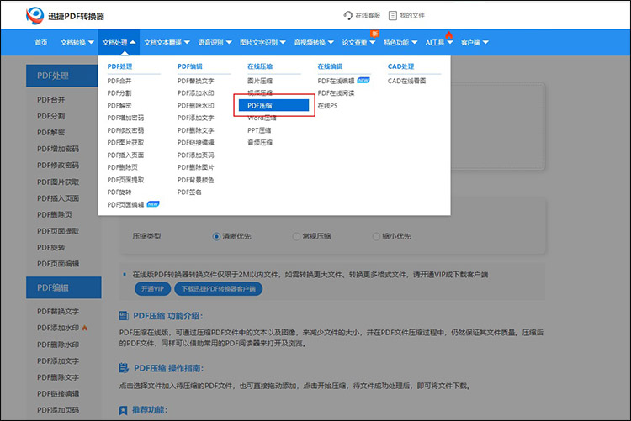Select the 常规压缩 compression option
Image resolution: width=631 pixels, height=421 pixels.
pyautogui.click(x=296, y=236)
